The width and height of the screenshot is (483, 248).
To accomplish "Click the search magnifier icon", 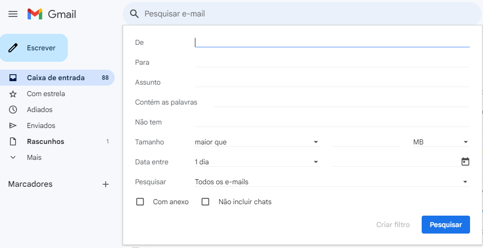I will [x=134, y=14].
